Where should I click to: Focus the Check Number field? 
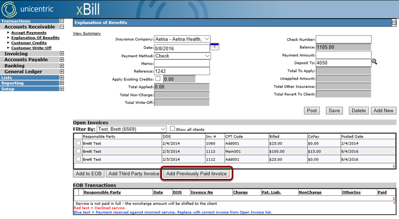(x=343, y=39)
